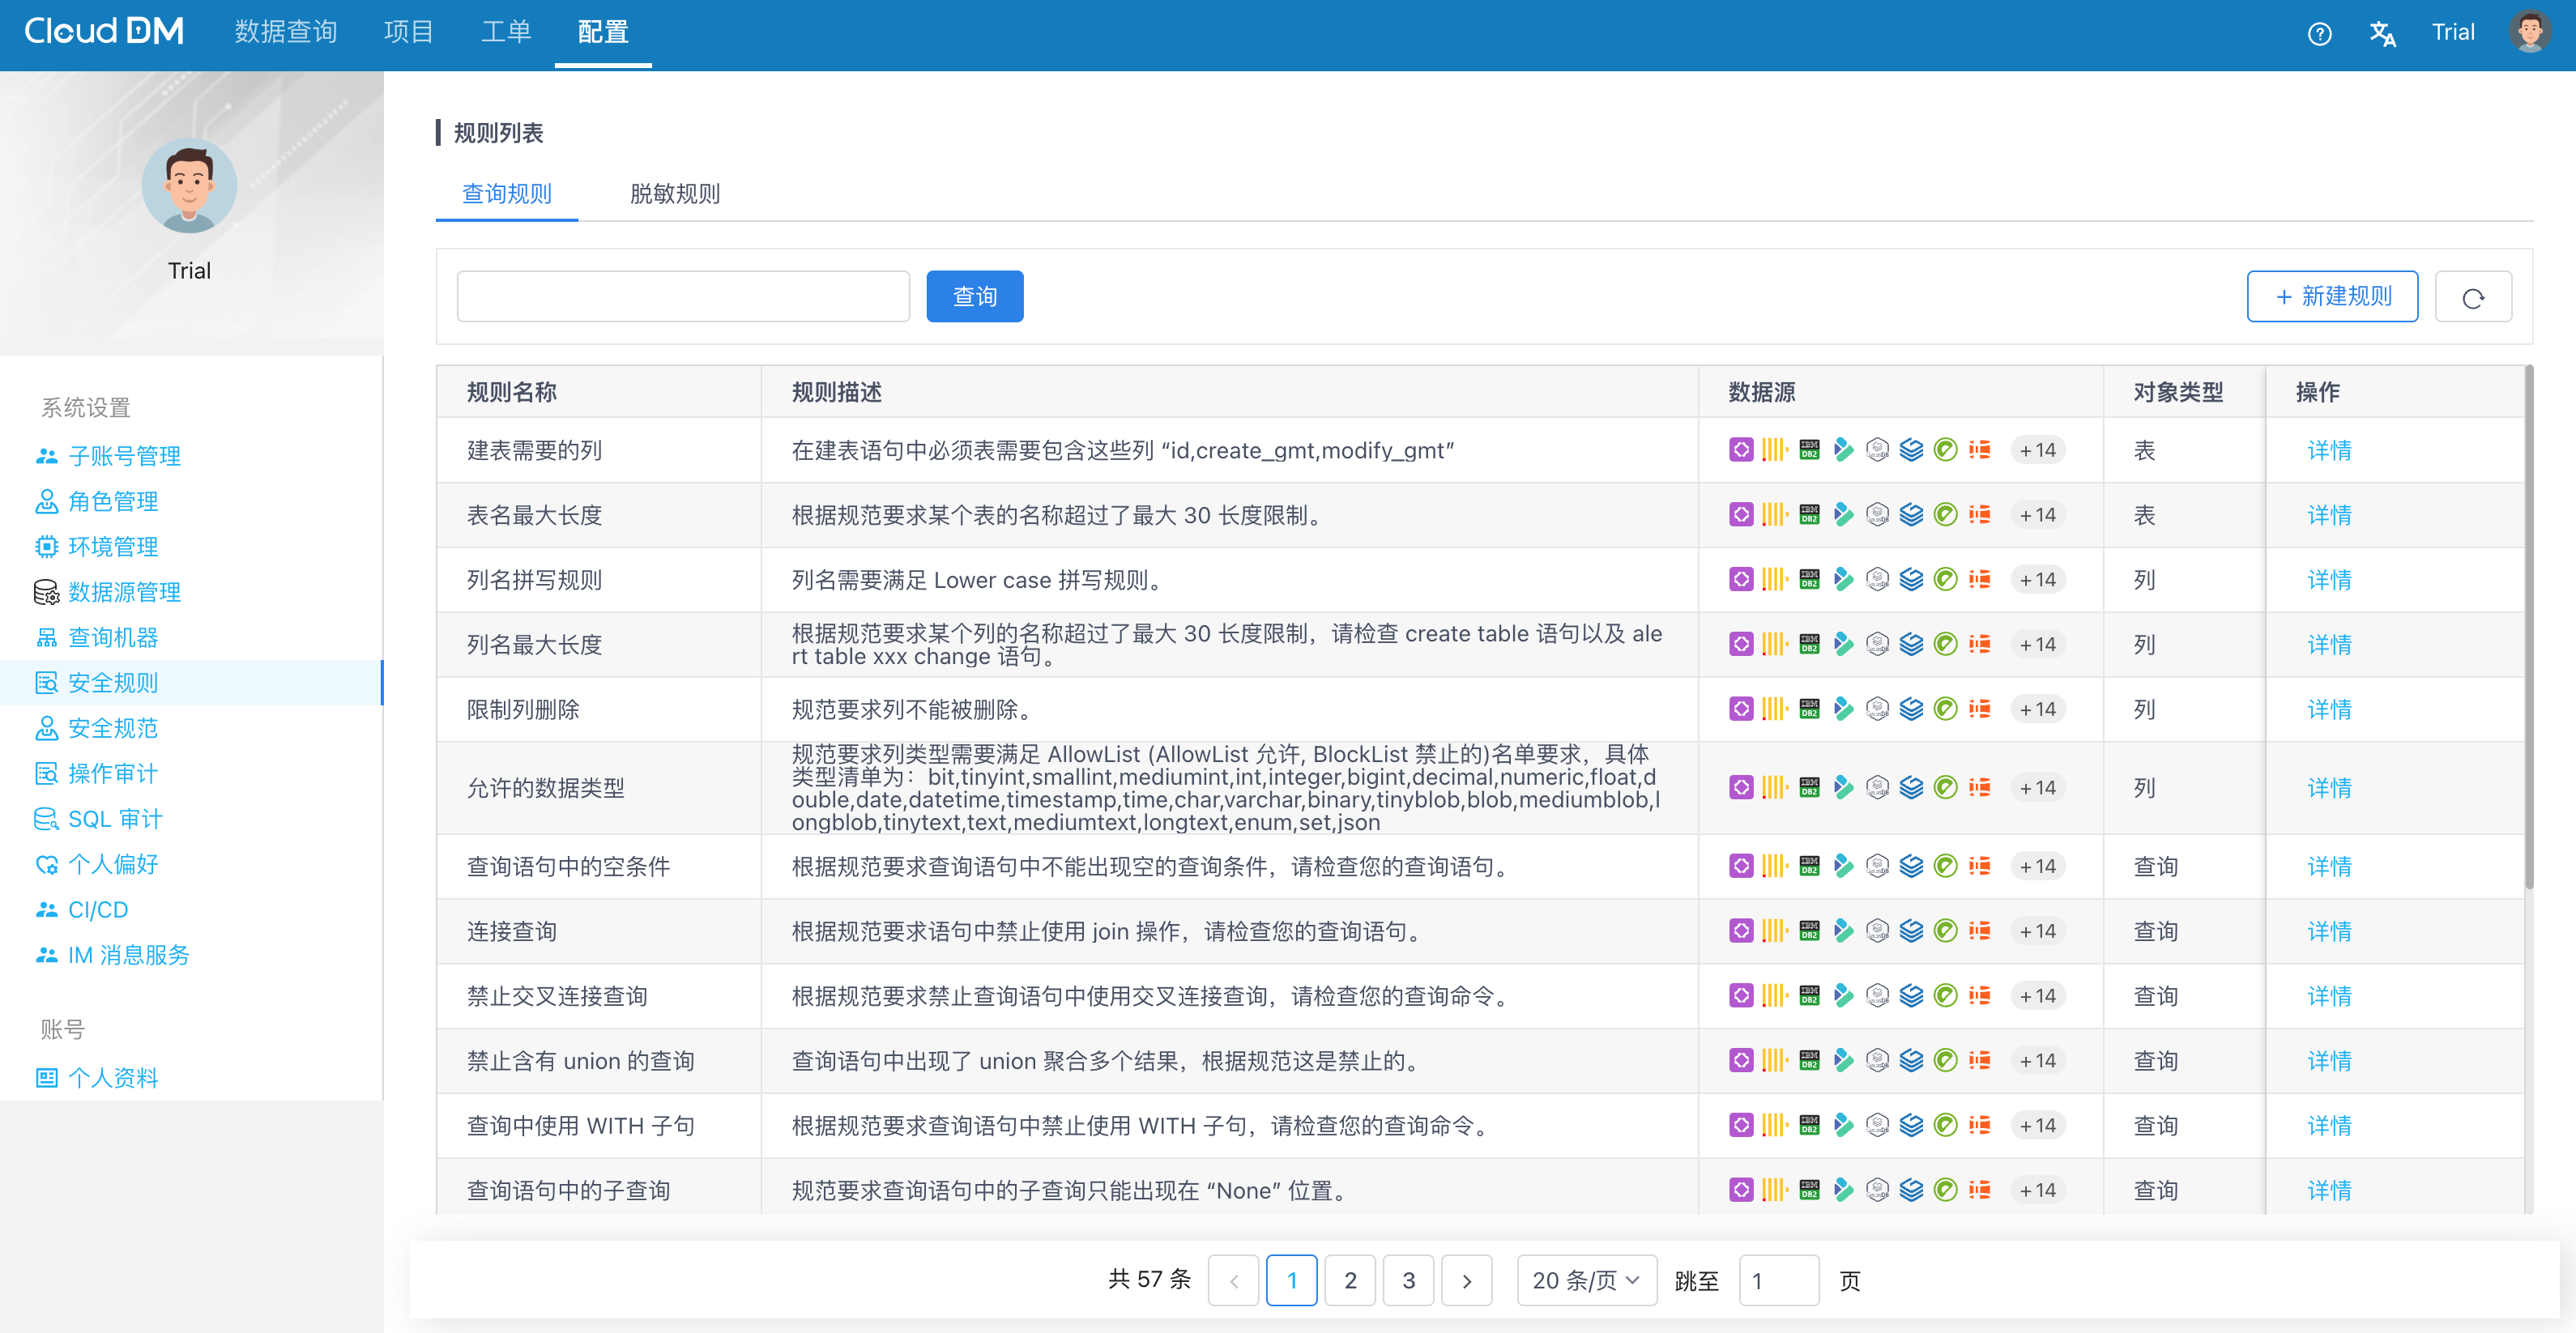Viewport: 2576px width, 1333px height.
Task: Click the 表名最大长度 rule name cell
Action: point(599,515)
